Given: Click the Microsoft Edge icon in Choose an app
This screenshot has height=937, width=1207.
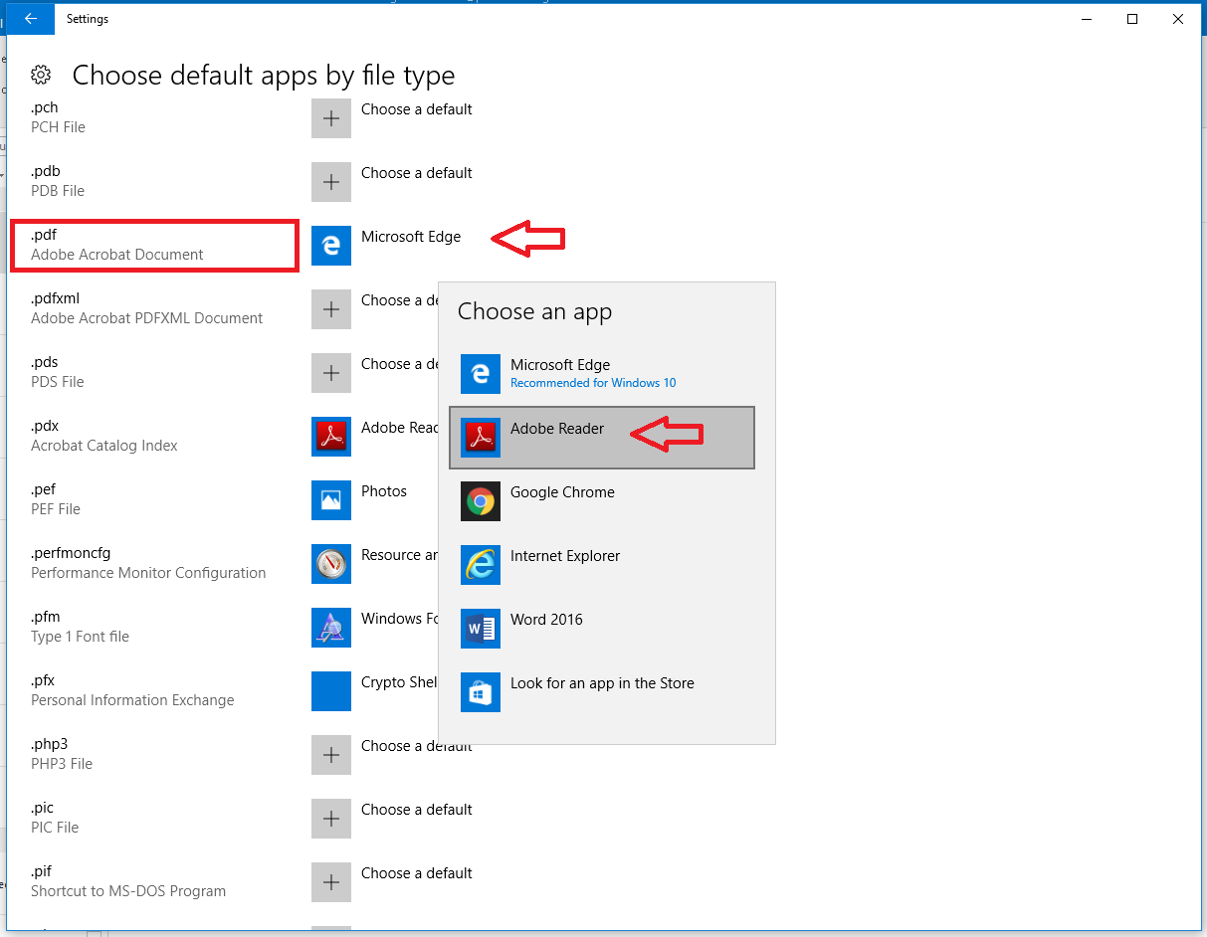Looking at the screenshot, I should (481, 374).
